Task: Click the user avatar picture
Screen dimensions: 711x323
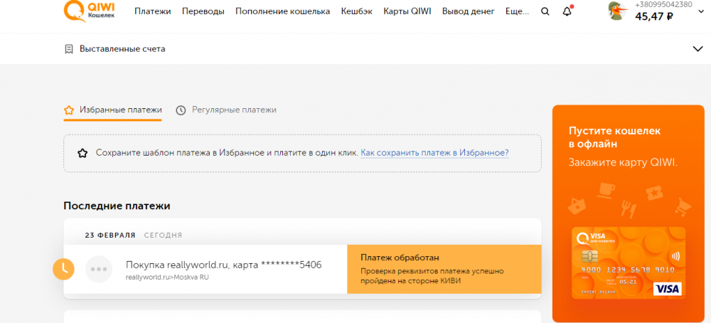Action: click(617, 11)
